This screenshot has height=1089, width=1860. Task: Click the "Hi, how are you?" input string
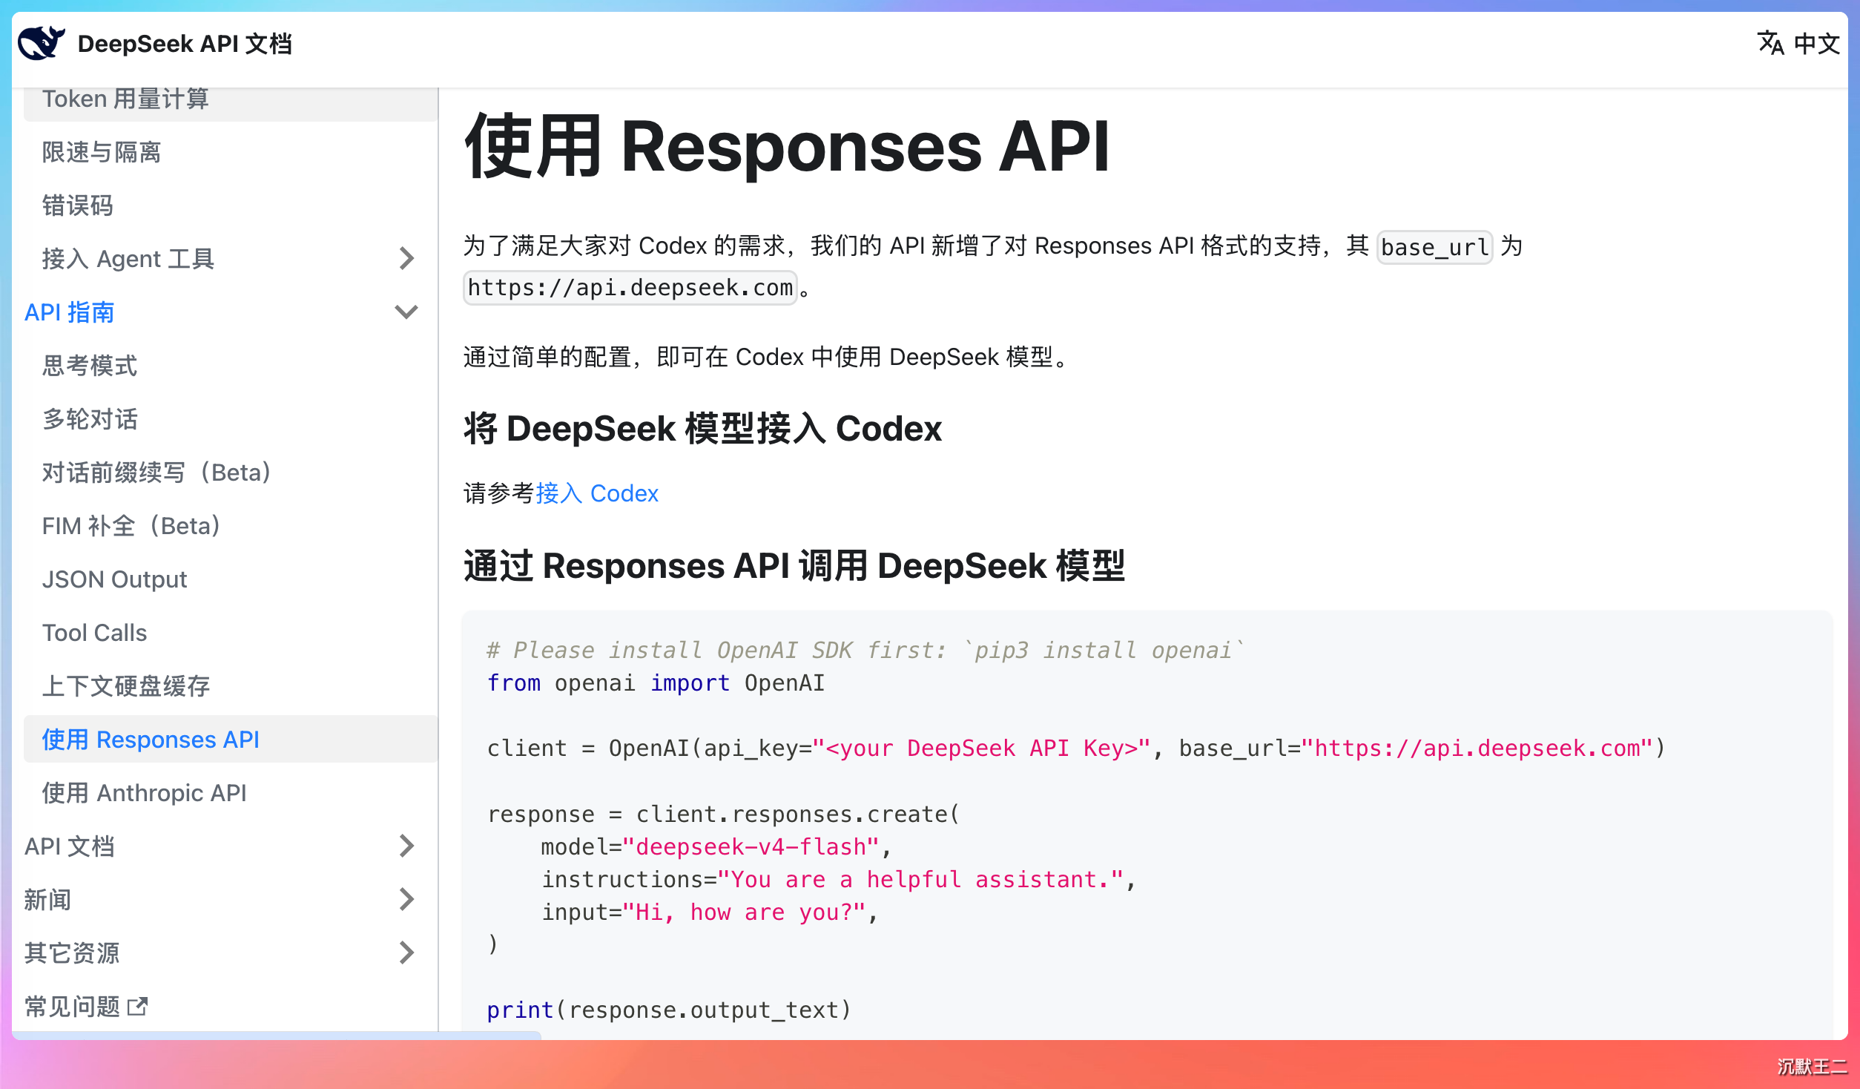[x=744, y=912]
